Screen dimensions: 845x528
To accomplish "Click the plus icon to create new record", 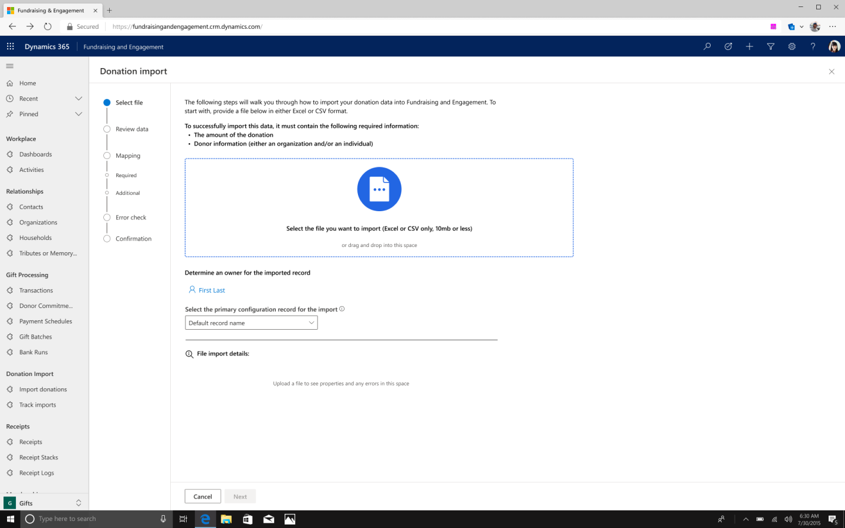I will click(x=749, y=46).
